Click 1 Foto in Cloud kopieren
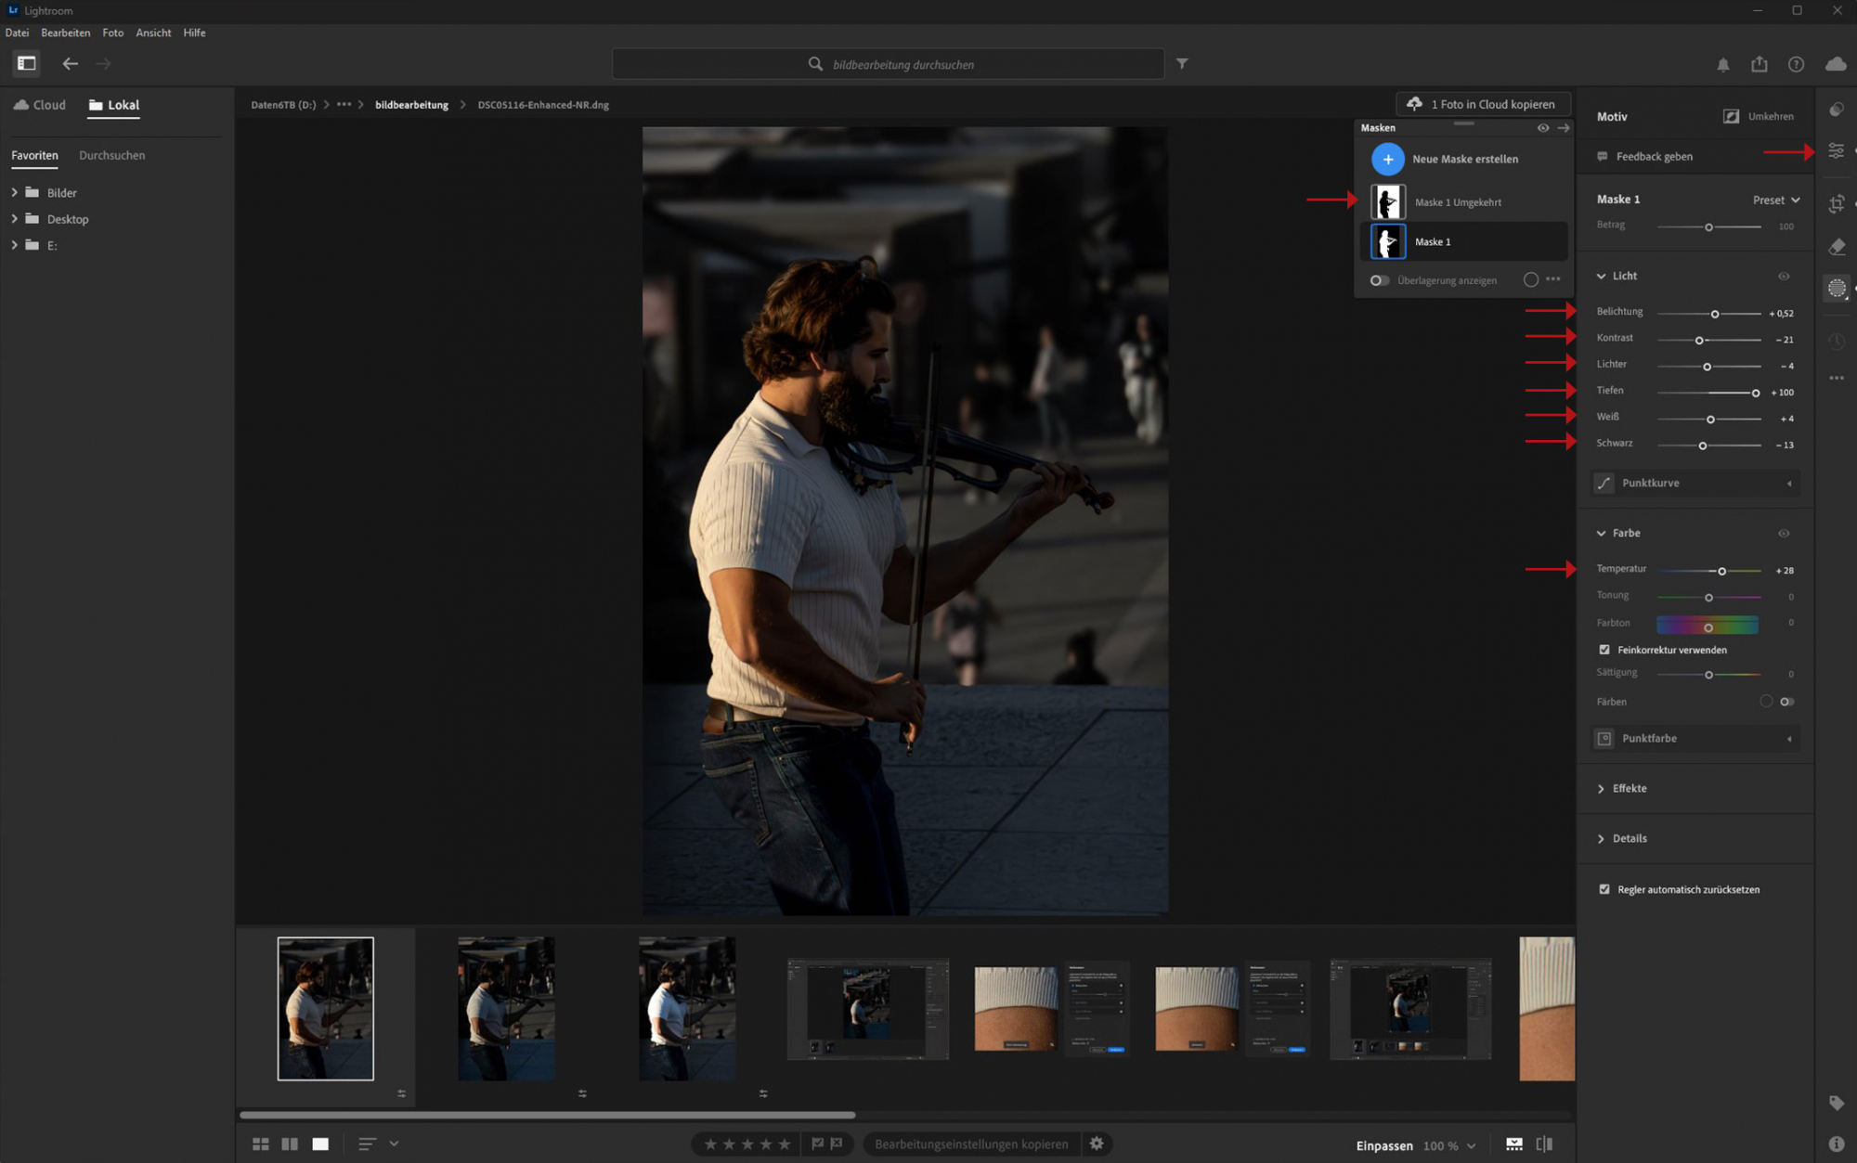Image resolution: width=1857 pixels, height=1163 pixels. coord(1482,104)
